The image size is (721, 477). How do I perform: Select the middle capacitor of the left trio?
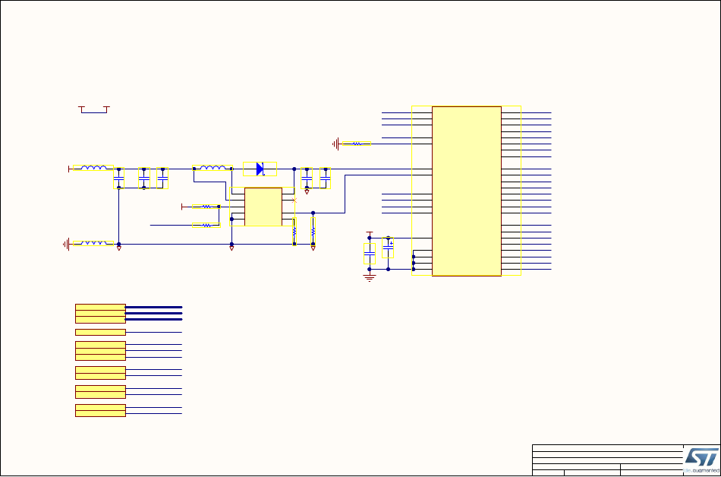tap(144, 178)
